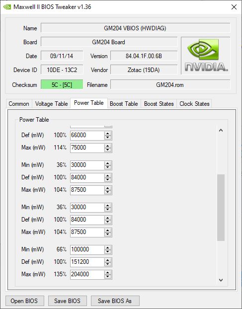The image size is (242, 309).
Task: Select the Power Table tab
Action: (89, 103)
